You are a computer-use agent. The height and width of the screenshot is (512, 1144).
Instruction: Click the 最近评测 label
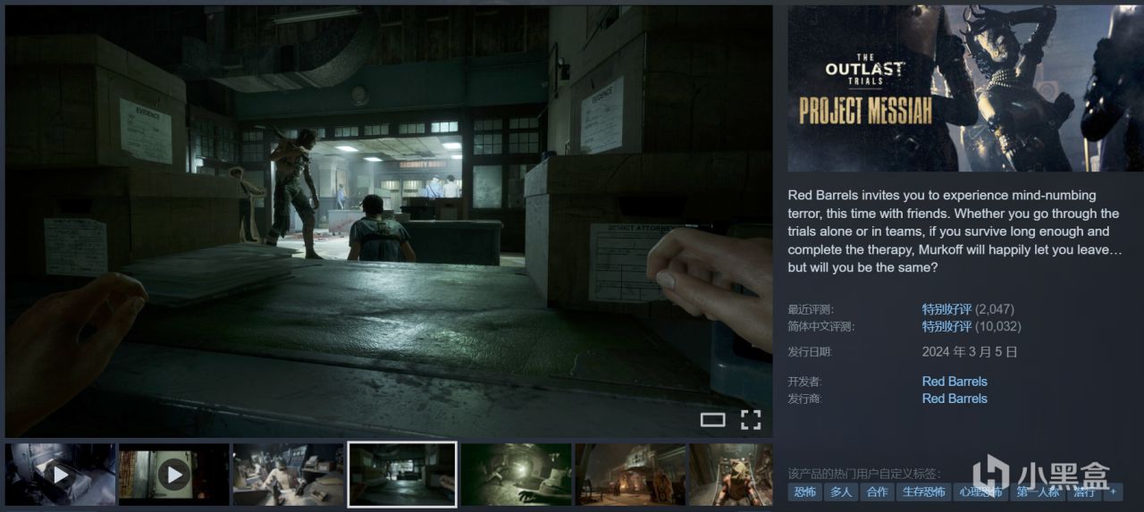click(x=810, y=309)
